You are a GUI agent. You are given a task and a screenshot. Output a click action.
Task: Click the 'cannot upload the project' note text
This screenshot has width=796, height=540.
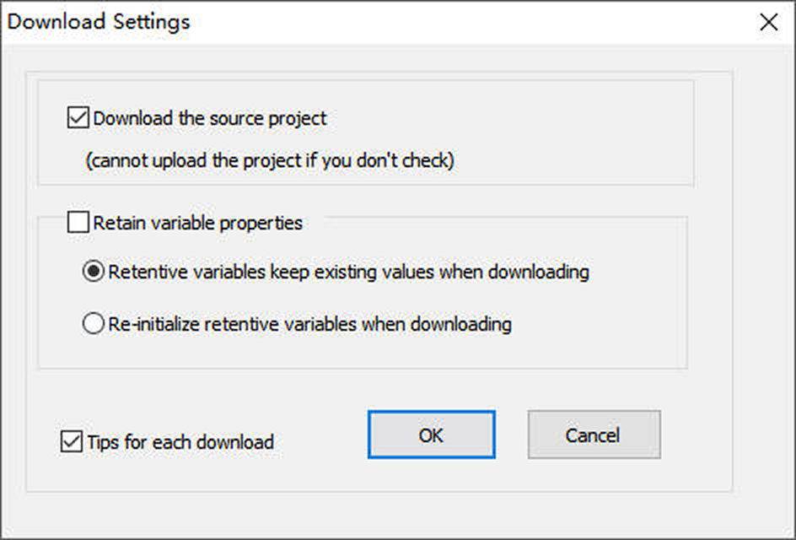[x=270, y=160]
